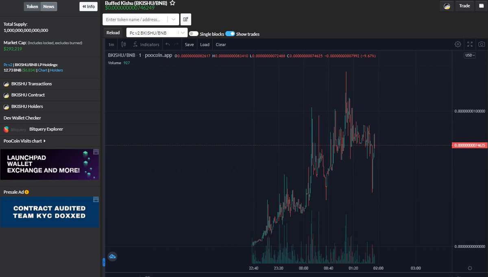
Task: Open the LP Holdings Chart link
Action: pos(43,70)
